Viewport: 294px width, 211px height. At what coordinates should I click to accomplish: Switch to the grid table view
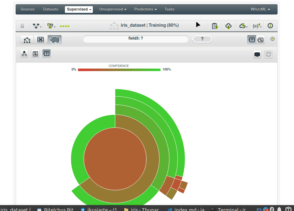[41, 40]
